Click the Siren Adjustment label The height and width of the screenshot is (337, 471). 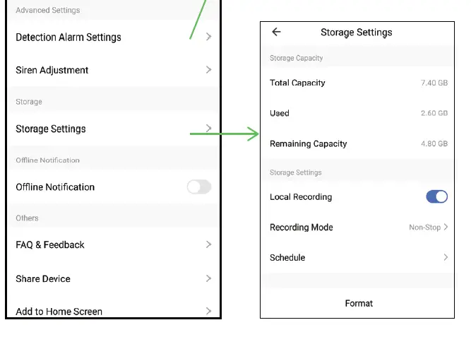pyautogui.click(x=52, y=70)
